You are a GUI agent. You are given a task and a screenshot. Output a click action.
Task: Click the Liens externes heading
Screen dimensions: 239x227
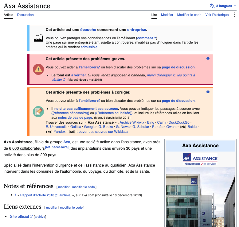coord(22,206)
